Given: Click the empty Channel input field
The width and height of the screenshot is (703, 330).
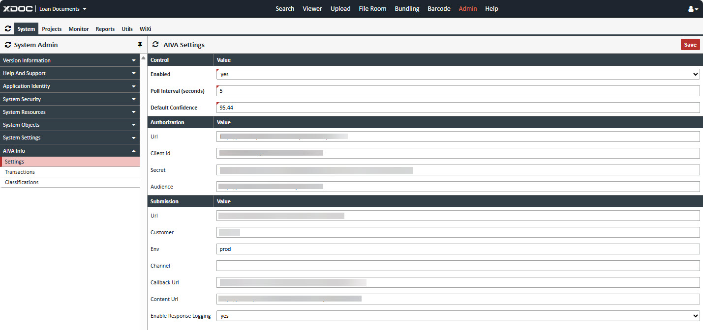Looking at the screenshot, I should pos(458,266).
